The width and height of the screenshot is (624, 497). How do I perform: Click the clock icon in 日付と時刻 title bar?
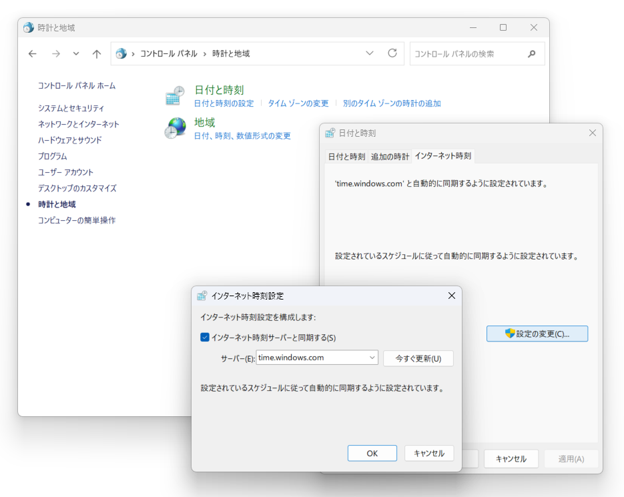tap(330, 133)
